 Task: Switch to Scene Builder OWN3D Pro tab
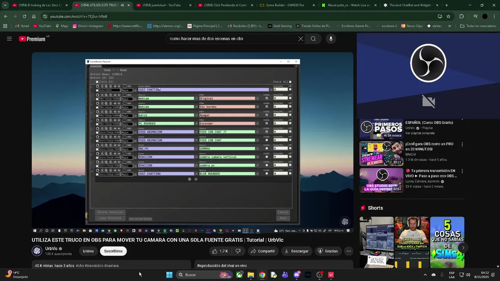[x=286, y=5]
